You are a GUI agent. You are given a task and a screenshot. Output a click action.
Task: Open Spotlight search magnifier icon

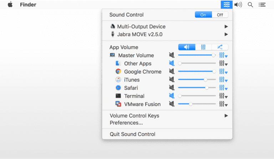pos(250,5)
